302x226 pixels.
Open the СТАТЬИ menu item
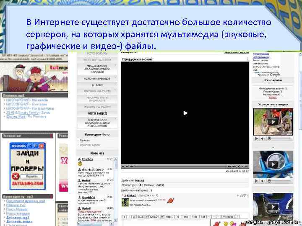point(97,85)
